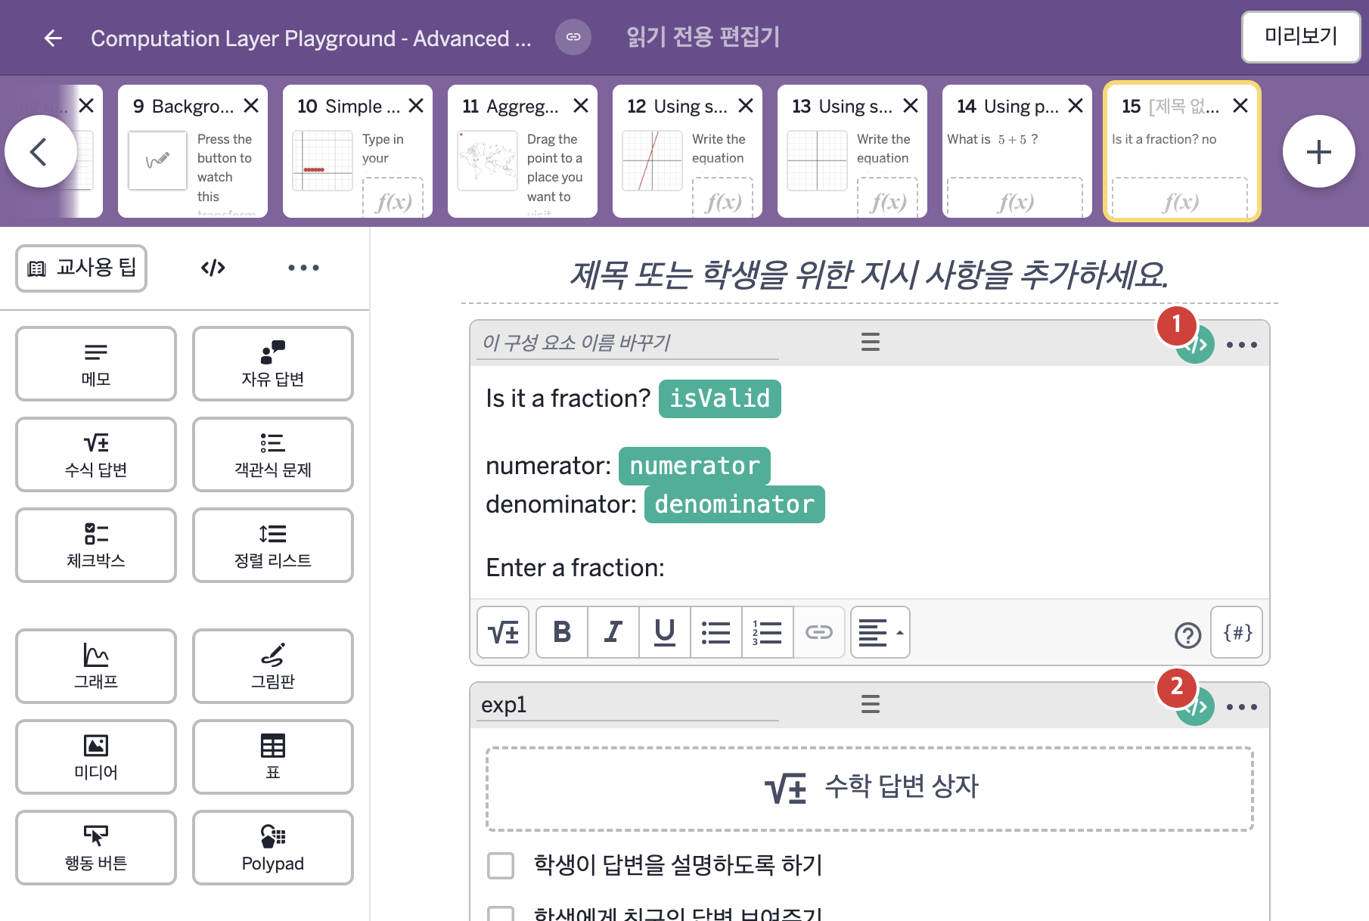Add a 자유 답변 free response component
The height and width of the screenshot is (921, 1369).
273,364
